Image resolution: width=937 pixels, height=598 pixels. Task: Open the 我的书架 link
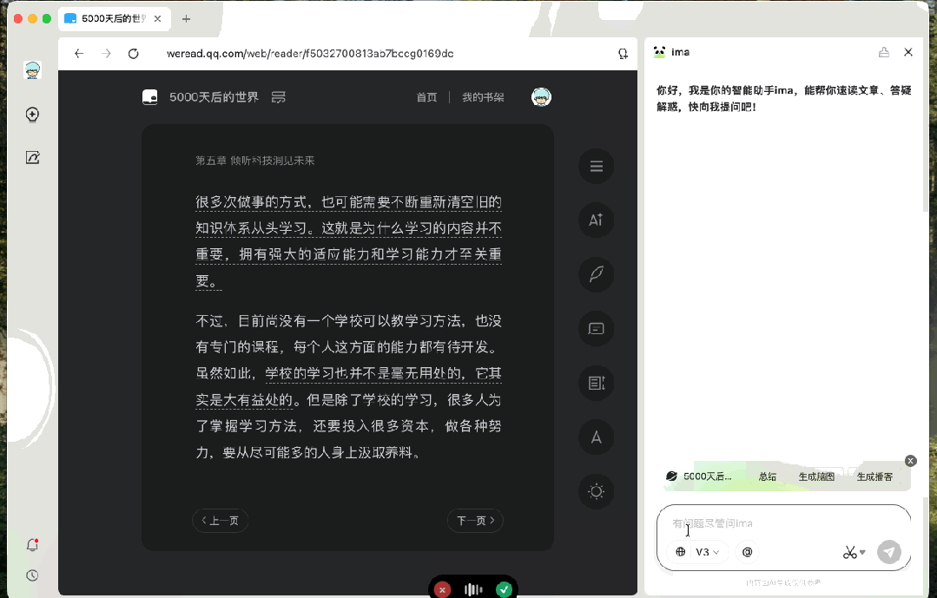483,97
